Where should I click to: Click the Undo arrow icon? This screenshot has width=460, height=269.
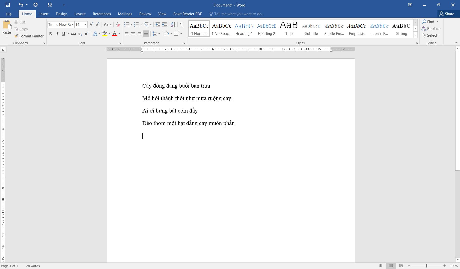click(x=21, y=5)
